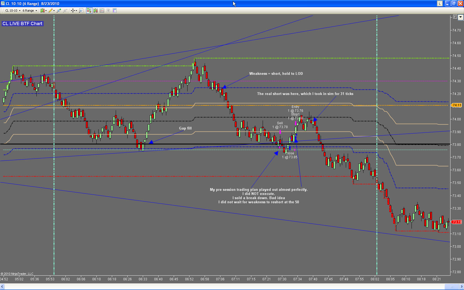Click the 'Weakness = short, hold to LOD' annotation
This screenshot has height=290, width=464.
pos(276,74)
